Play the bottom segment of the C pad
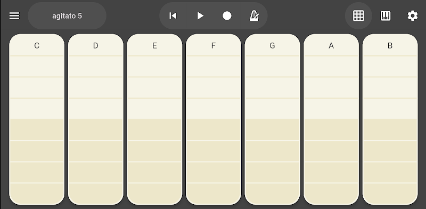Image resolution: width=426 pixels, height=209 pixels. point(37,194)
